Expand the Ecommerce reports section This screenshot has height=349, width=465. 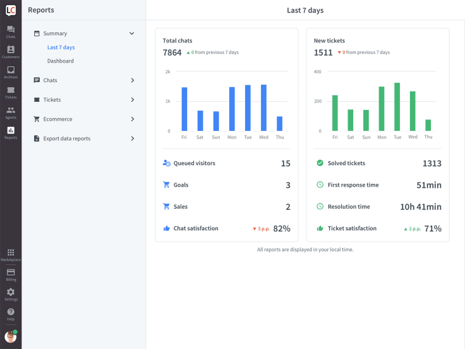[132, 119]
